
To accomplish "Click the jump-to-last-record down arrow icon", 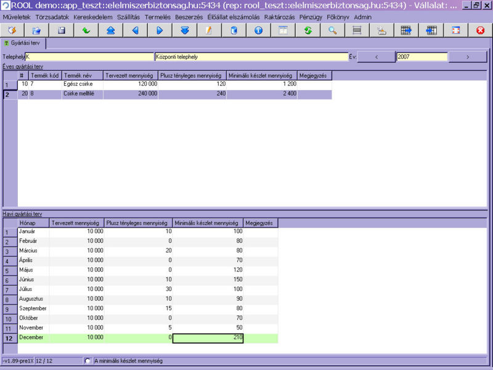I will [184, 30].
